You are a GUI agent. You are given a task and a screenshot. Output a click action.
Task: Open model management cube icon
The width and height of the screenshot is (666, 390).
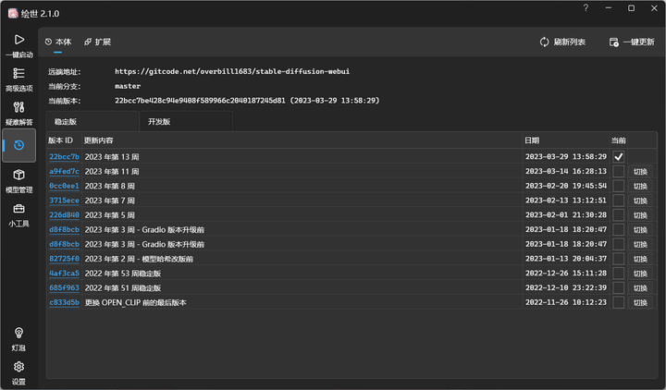coord(19,175)
